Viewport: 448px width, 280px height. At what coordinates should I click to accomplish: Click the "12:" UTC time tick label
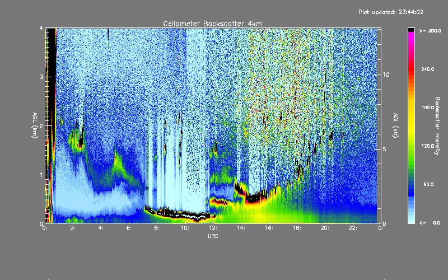click(x=213, y=228)
